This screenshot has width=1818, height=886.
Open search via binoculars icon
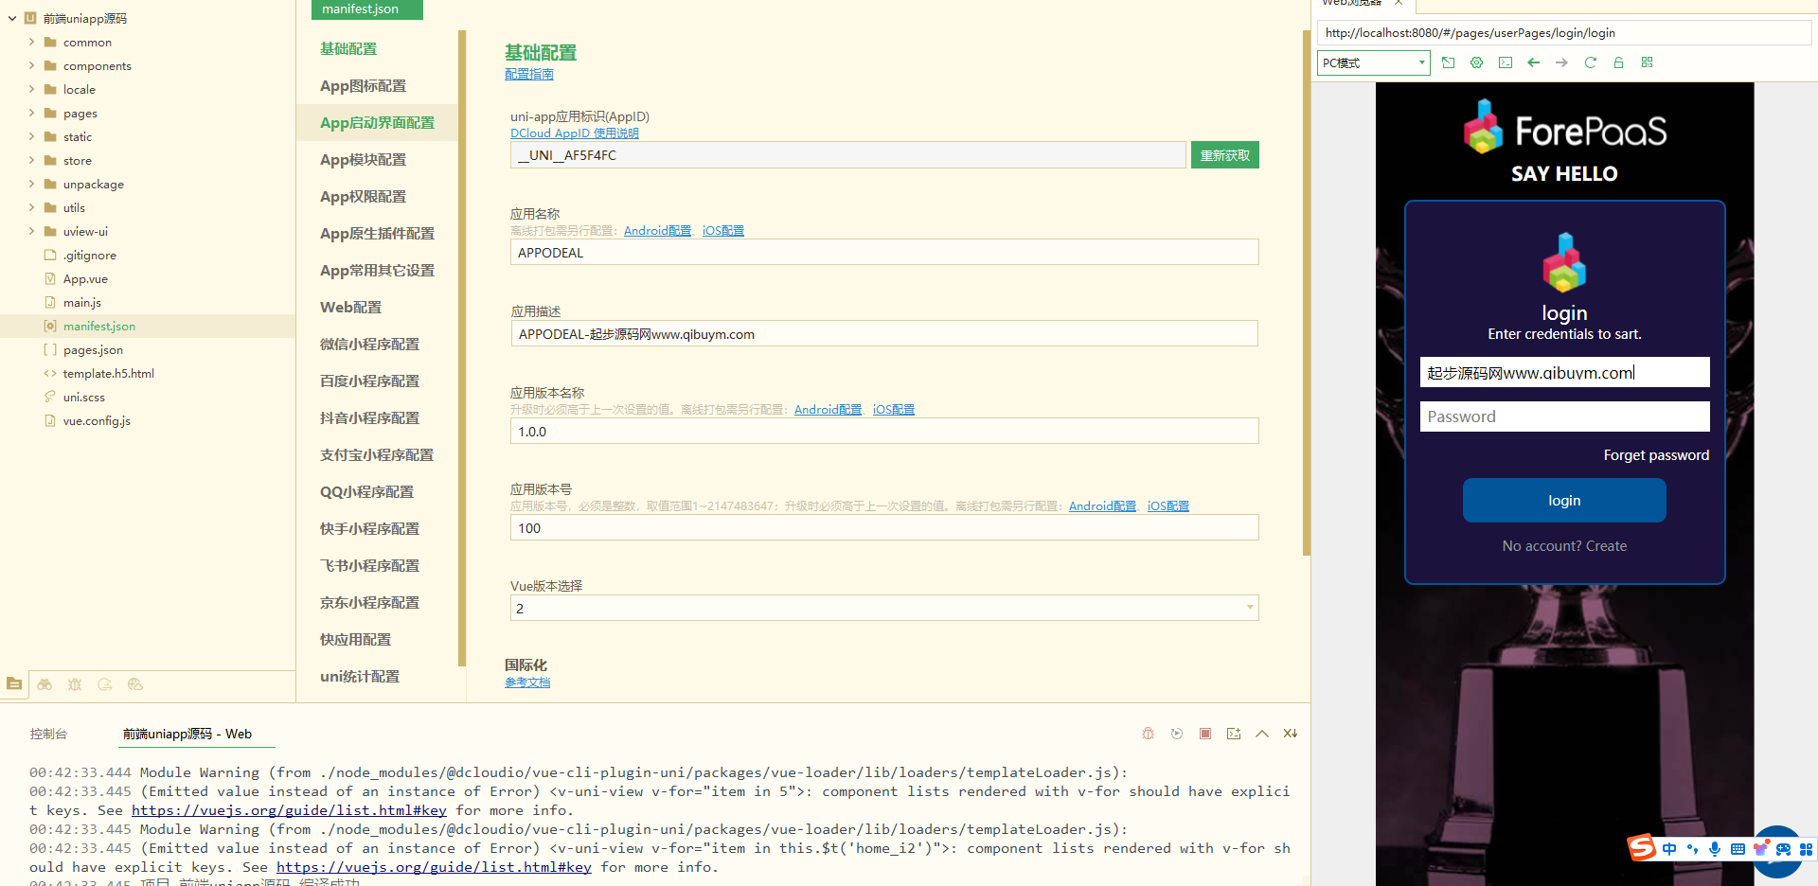point(45,684)
